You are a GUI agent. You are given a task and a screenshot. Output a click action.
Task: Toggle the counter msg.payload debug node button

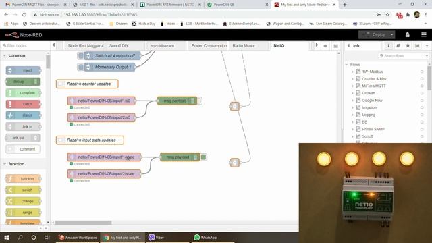pos(199,101)
